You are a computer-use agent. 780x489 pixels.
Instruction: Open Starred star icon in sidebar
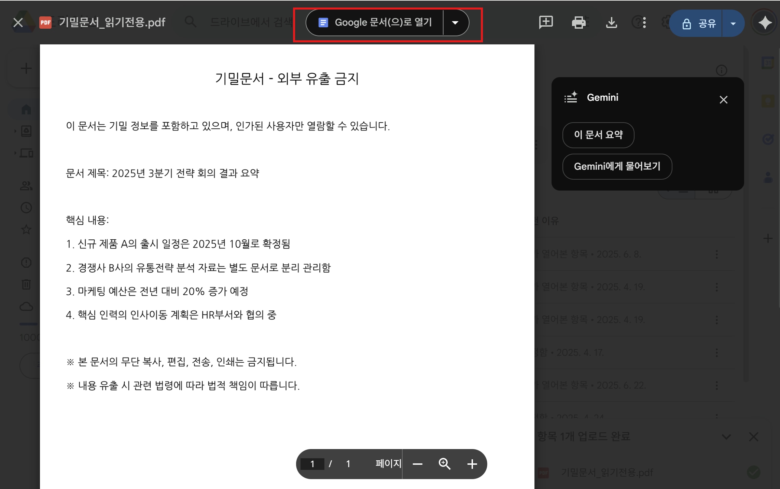pyautogui.click(x=26, y=229)
